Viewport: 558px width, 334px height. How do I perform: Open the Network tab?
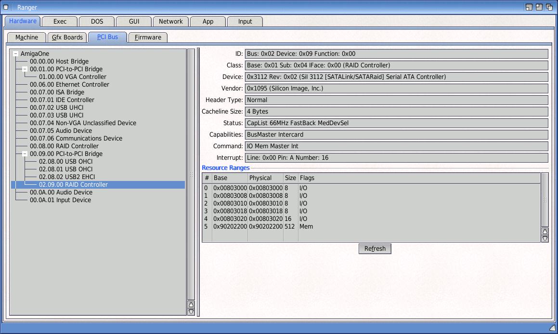click(x=170, y=22)
